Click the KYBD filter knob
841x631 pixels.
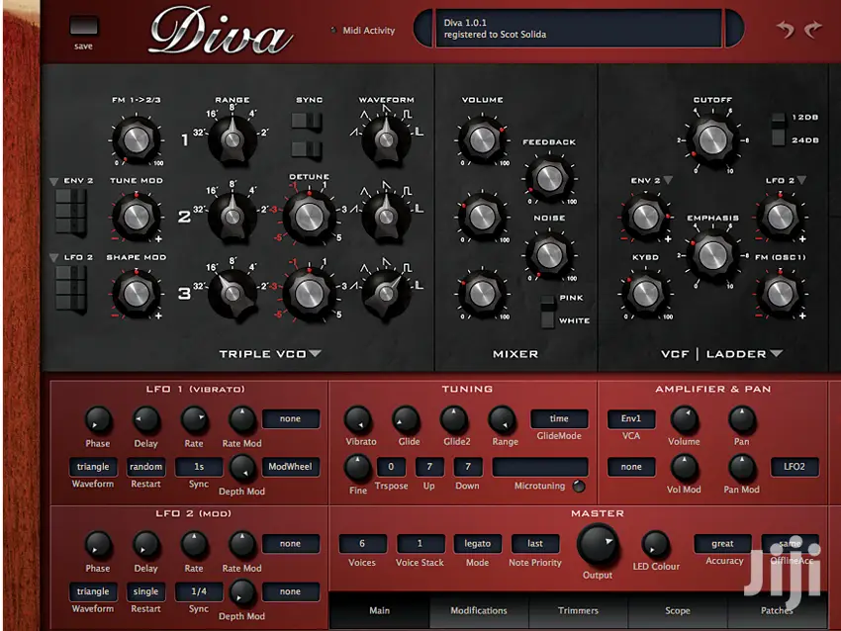(x=645, y=294)
